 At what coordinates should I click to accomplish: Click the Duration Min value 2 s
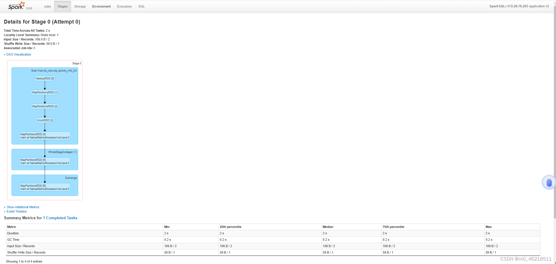166,233
